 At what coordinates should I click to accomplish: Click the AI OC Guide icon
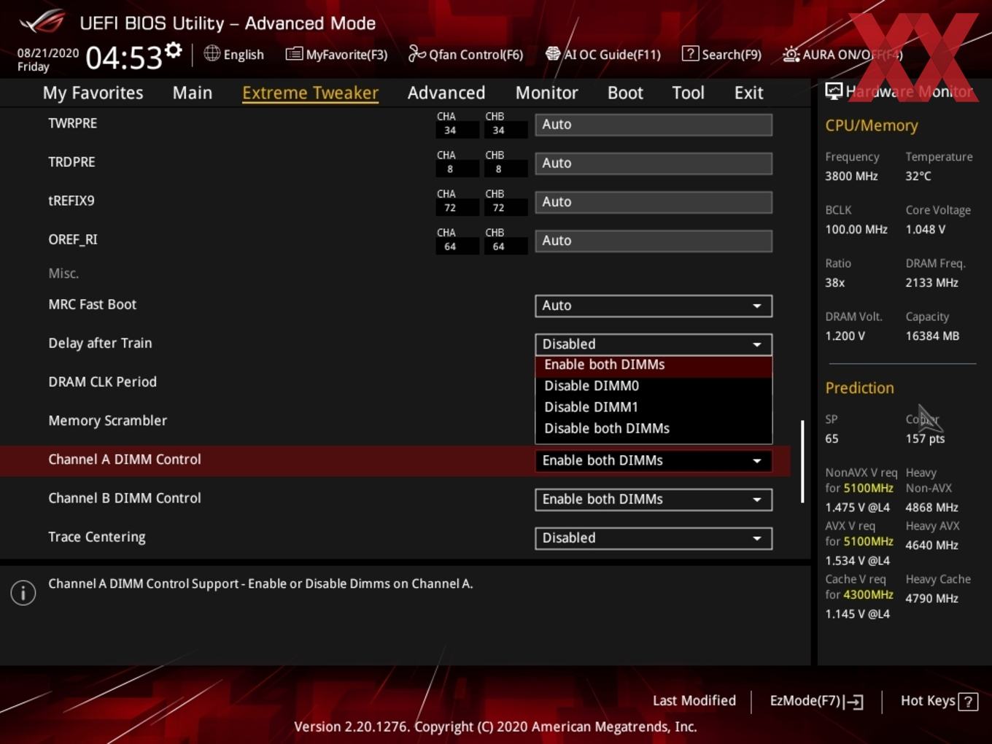[x=553, y=54]
